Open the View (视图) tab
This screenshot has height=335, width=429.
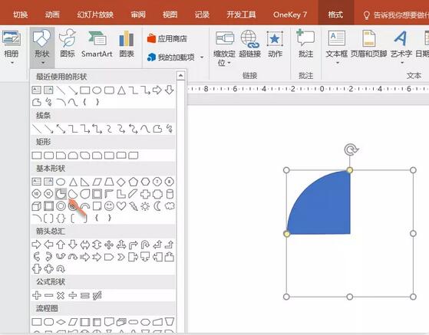tap(170, 15)
